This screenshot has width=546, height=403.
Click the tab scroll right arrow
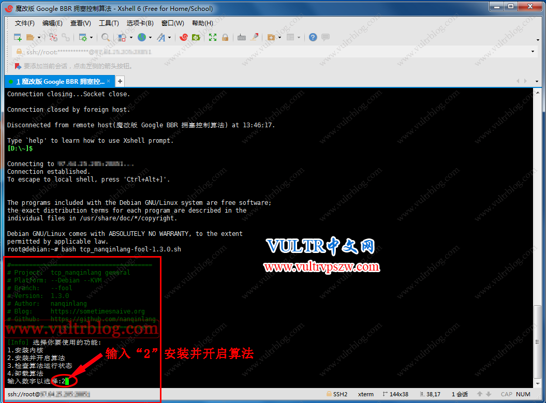(525, 81)
